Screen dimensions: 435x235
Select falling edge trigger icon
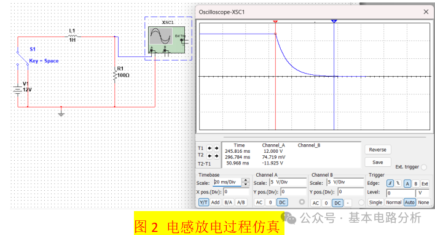pyautogui.click(x=398, y=183)
